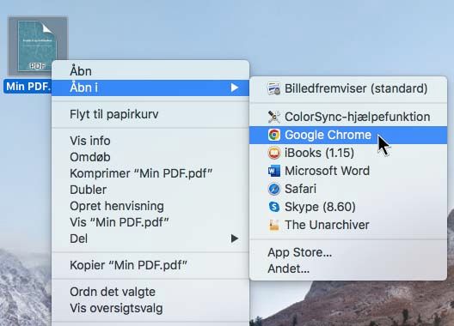Click the Billedfremviser app icon
This screenshot has width=454, height=326.
pyautogui.click(x=273, y=88)
